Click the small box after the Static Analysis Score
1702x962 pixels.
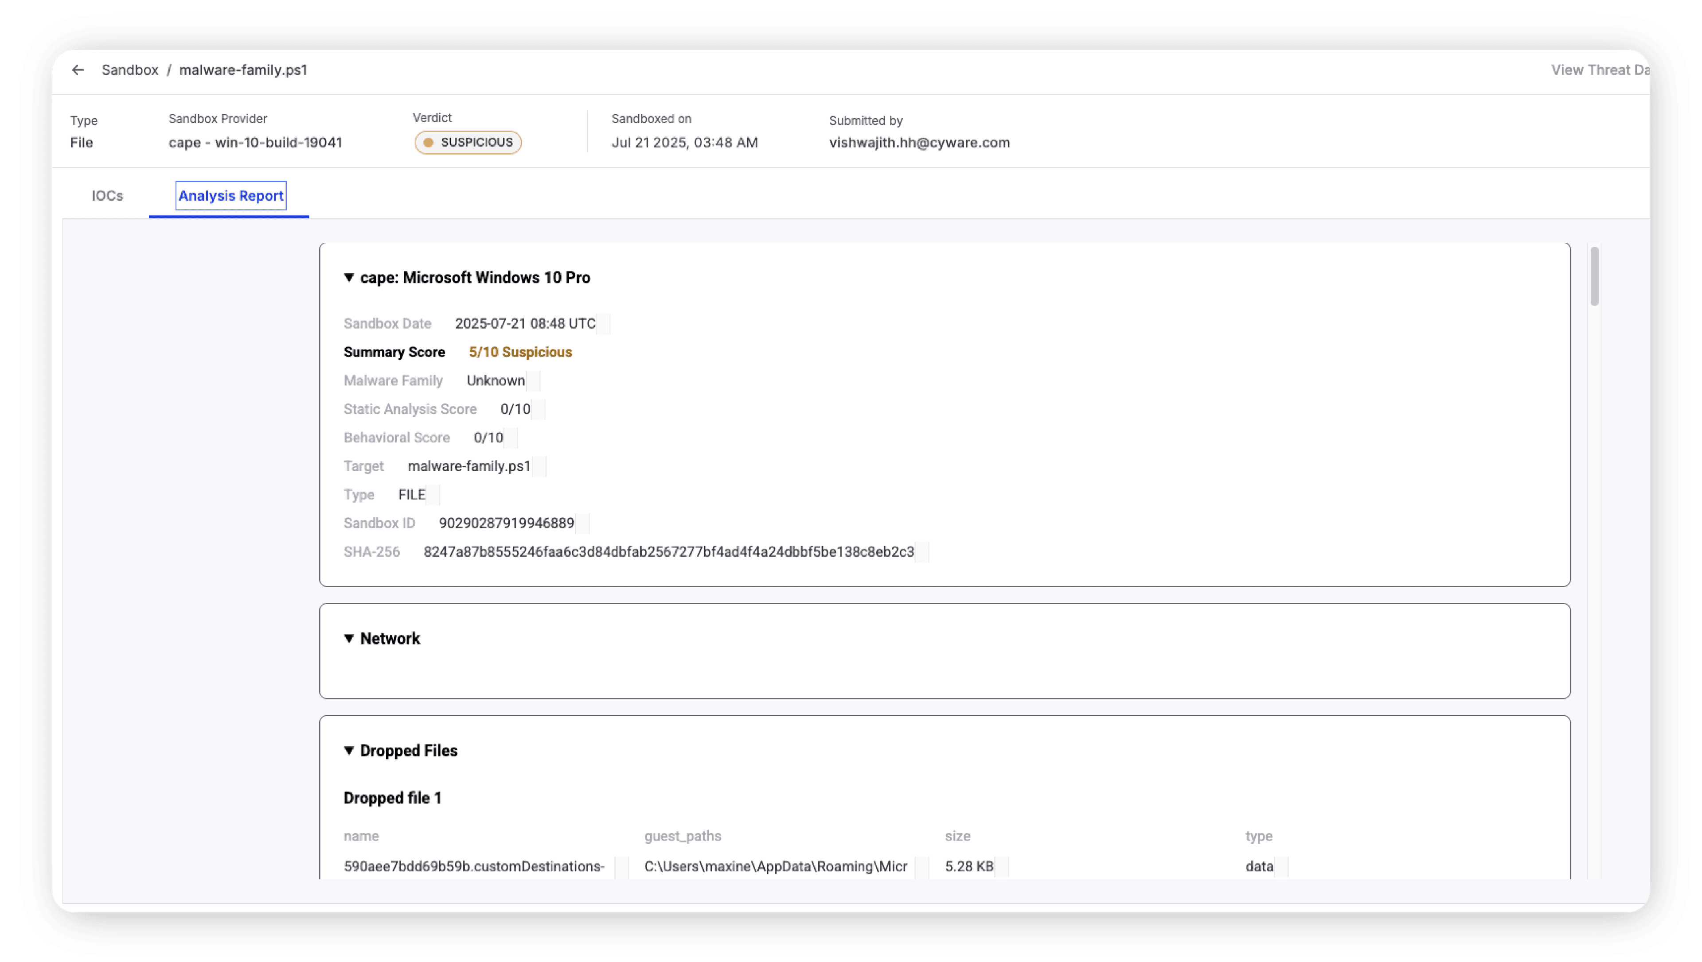click(x=539, y=410)
